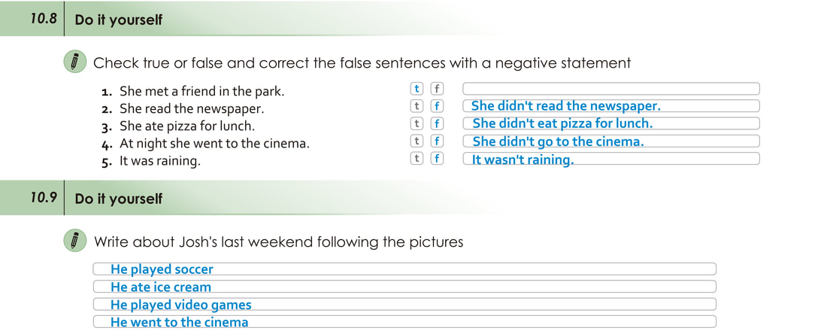
Task: Click the pencil icon beside 'Check true or false'
Action: point(74,62)
